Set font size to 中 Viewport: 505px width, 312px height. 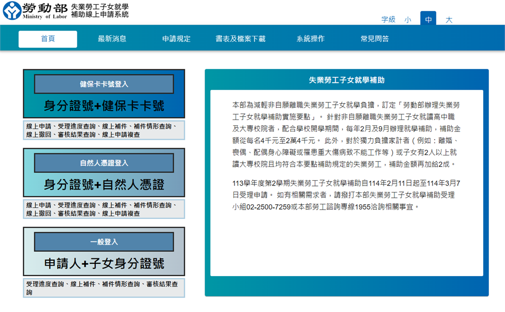click(x=429, y=19)
